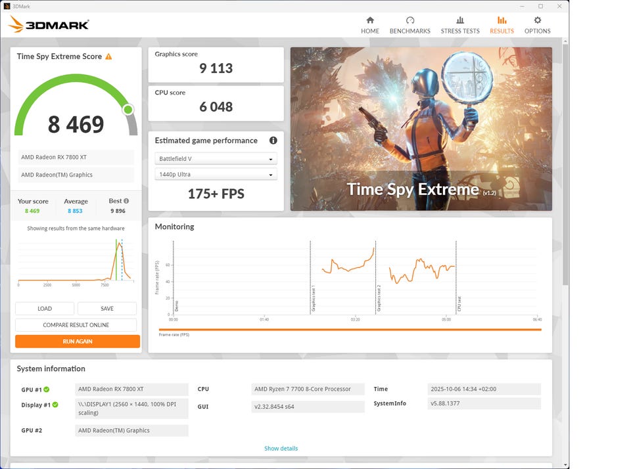Go to Benchmarks via gauge icon
The width and height of the screenshot is (631, 469).
coord(410,20)
